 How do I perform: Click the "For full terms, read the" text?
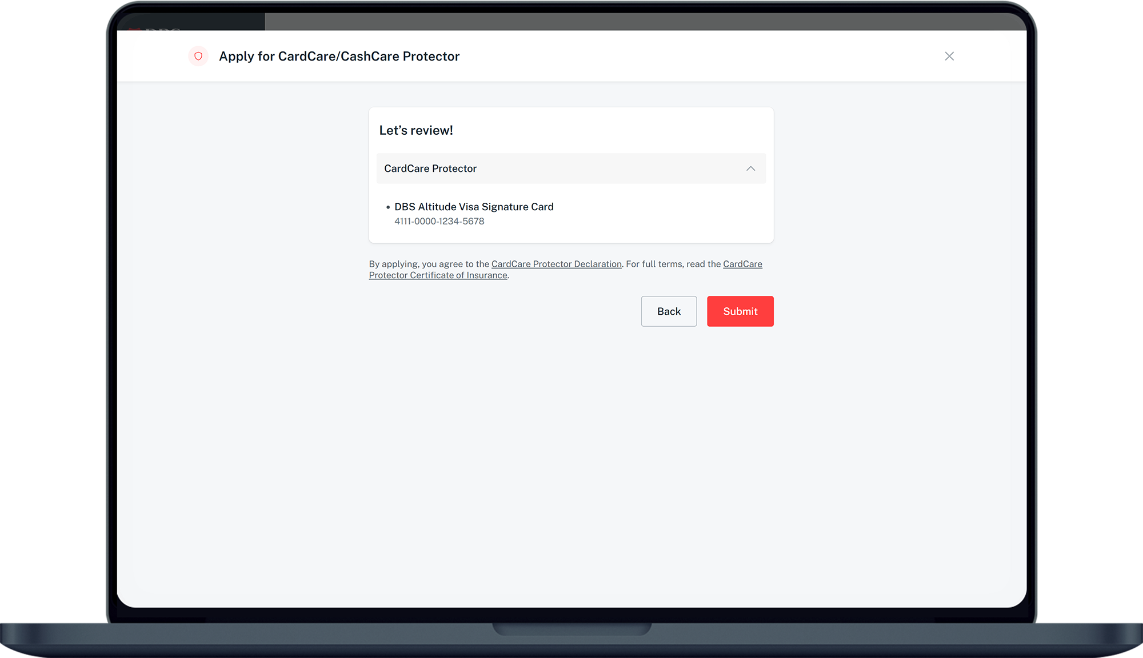[673, 264]
